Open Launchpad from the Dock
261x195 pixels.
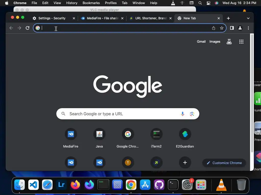click(201, 185)
